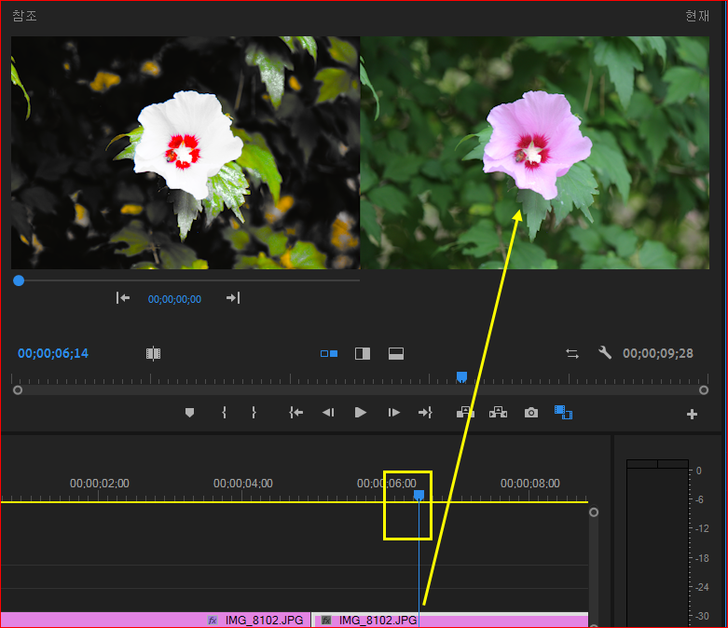The image size is (728, 628).
Task: Select side by side comparison view
Action: coord(329,354)
